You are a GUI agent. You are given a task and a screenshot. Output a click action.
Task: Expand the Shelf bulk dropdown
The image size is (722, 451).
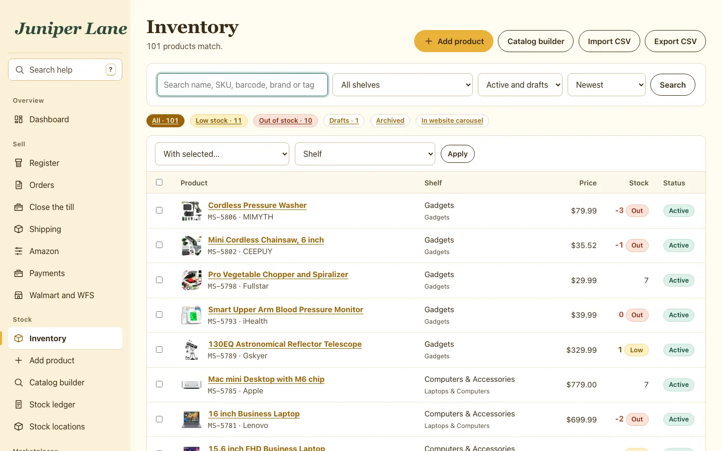point(365,154)
